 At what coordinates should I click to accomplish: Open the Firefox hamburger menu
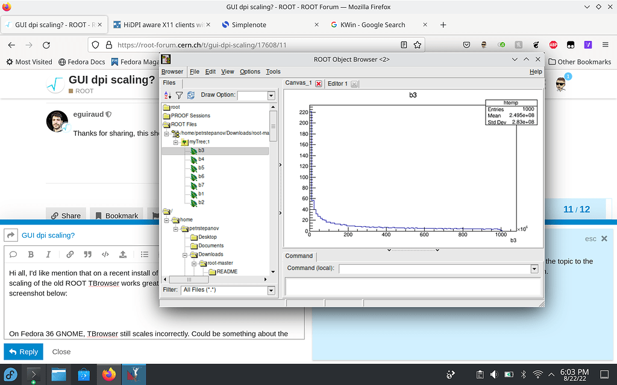tap(605, 45)
